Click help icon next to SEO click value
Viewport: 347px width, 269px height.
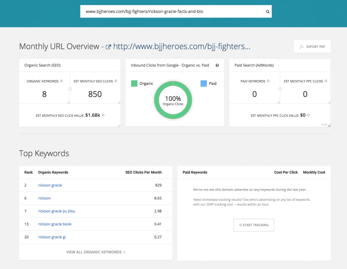click(x=103, y=115)
